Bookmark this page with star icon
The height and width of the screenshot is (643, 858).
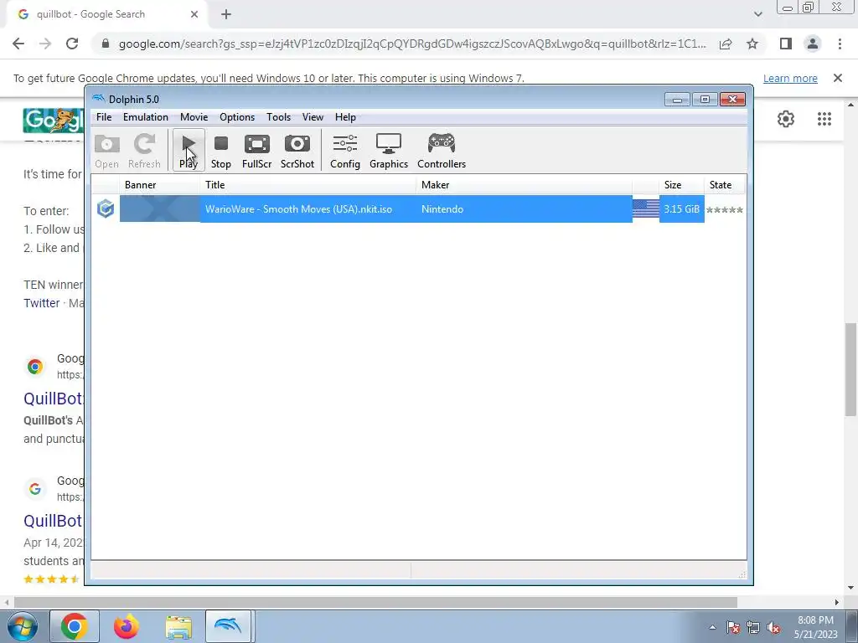(752, 44)
